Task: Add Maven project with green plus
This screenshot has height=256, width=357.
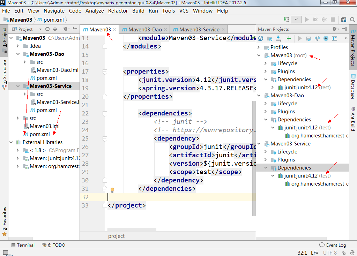Action: coord(289,38)
